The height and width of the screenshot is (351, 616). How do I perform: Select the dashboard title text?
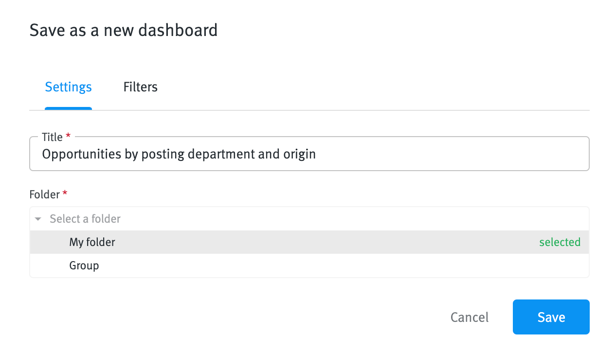[x=179, y=154]
